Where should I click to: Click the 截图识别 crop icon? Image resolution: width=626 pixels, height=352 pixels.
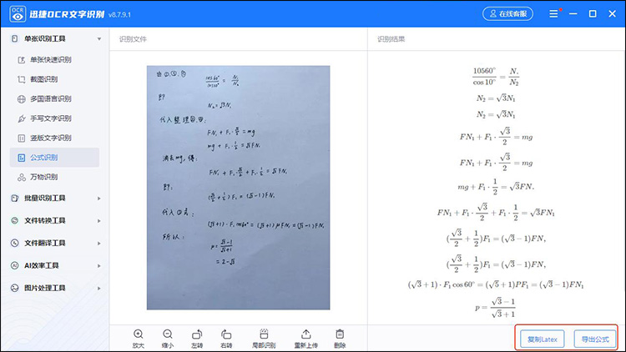click(22, 79)
